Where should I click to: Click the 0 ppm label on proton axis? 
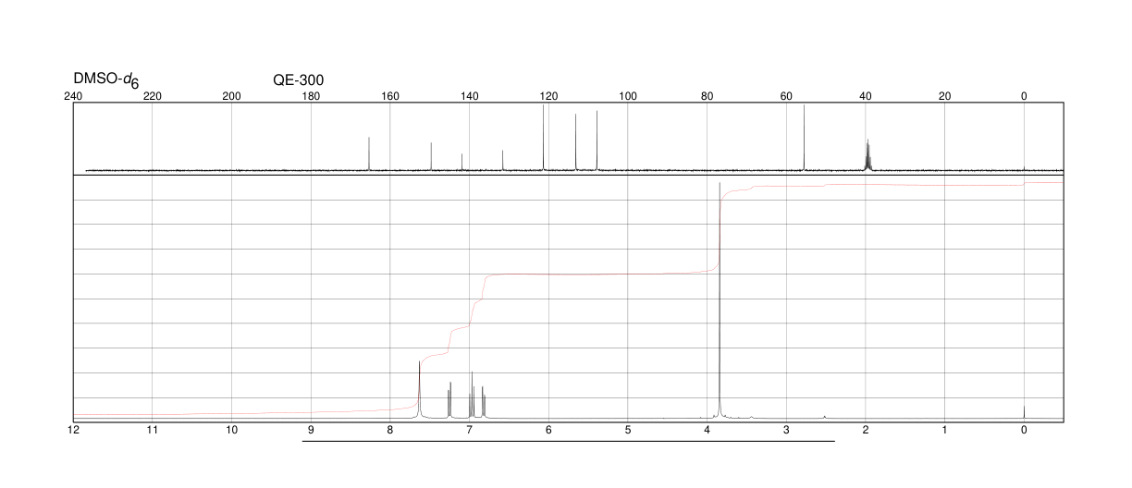point(1024,431)
